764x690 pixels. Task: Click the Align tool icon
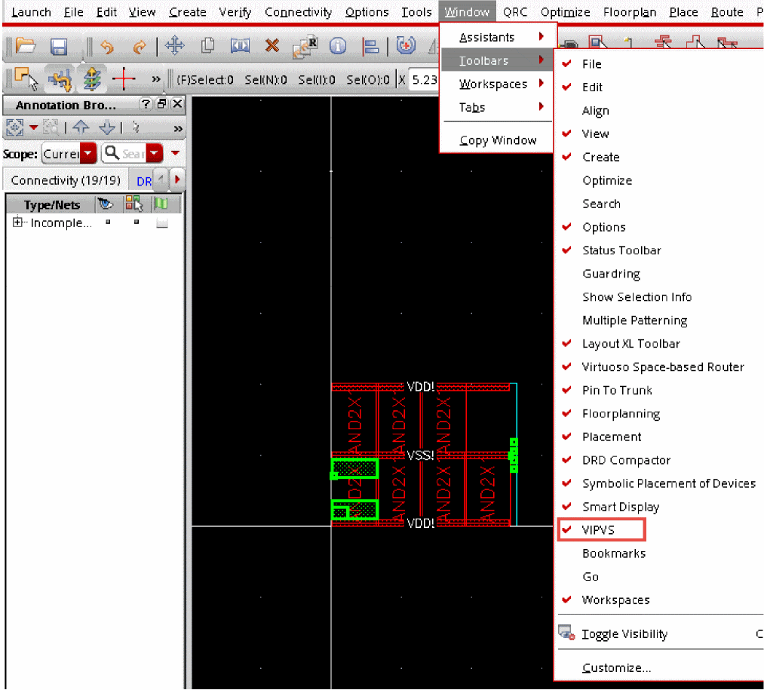point(370,47)
